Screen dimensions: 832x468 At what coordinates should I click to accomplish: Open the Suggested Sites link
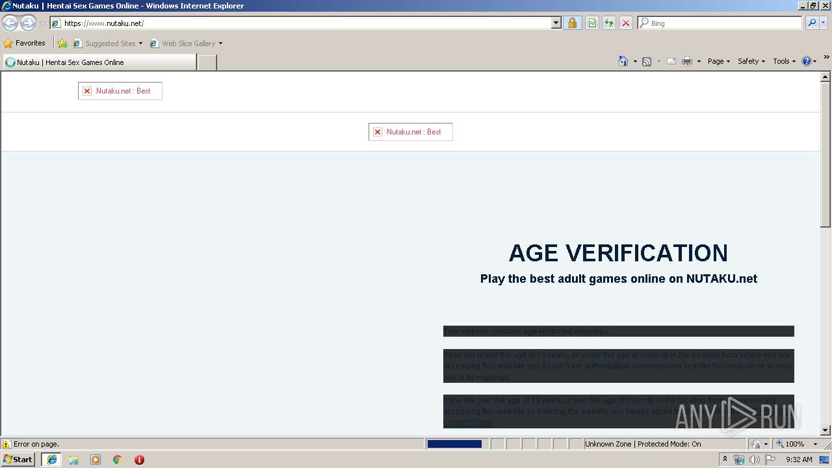107,44
